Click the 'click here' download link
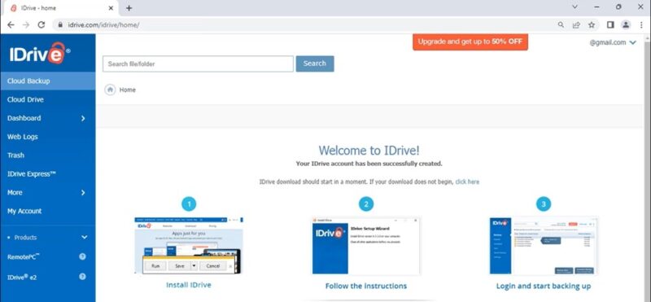 point(467,182)
